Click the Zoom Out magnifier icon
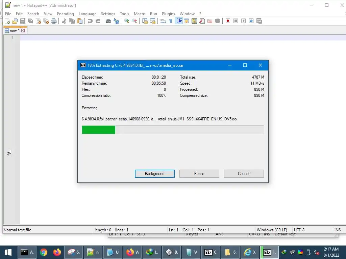 134,21
